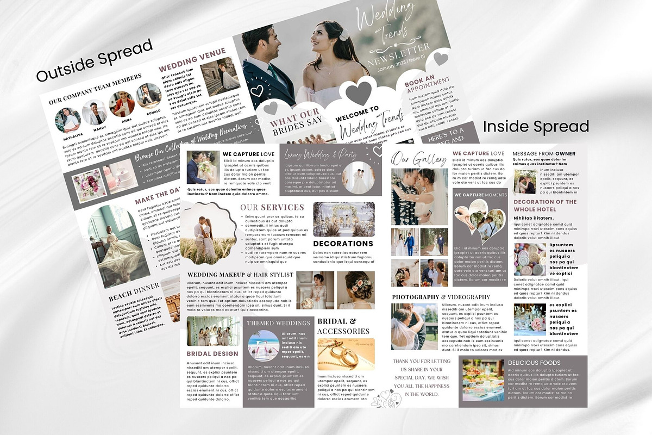Select the "BRIDAL & ACCESSORIES" heading
652x435 pixels.
click(x=343, y=326)
